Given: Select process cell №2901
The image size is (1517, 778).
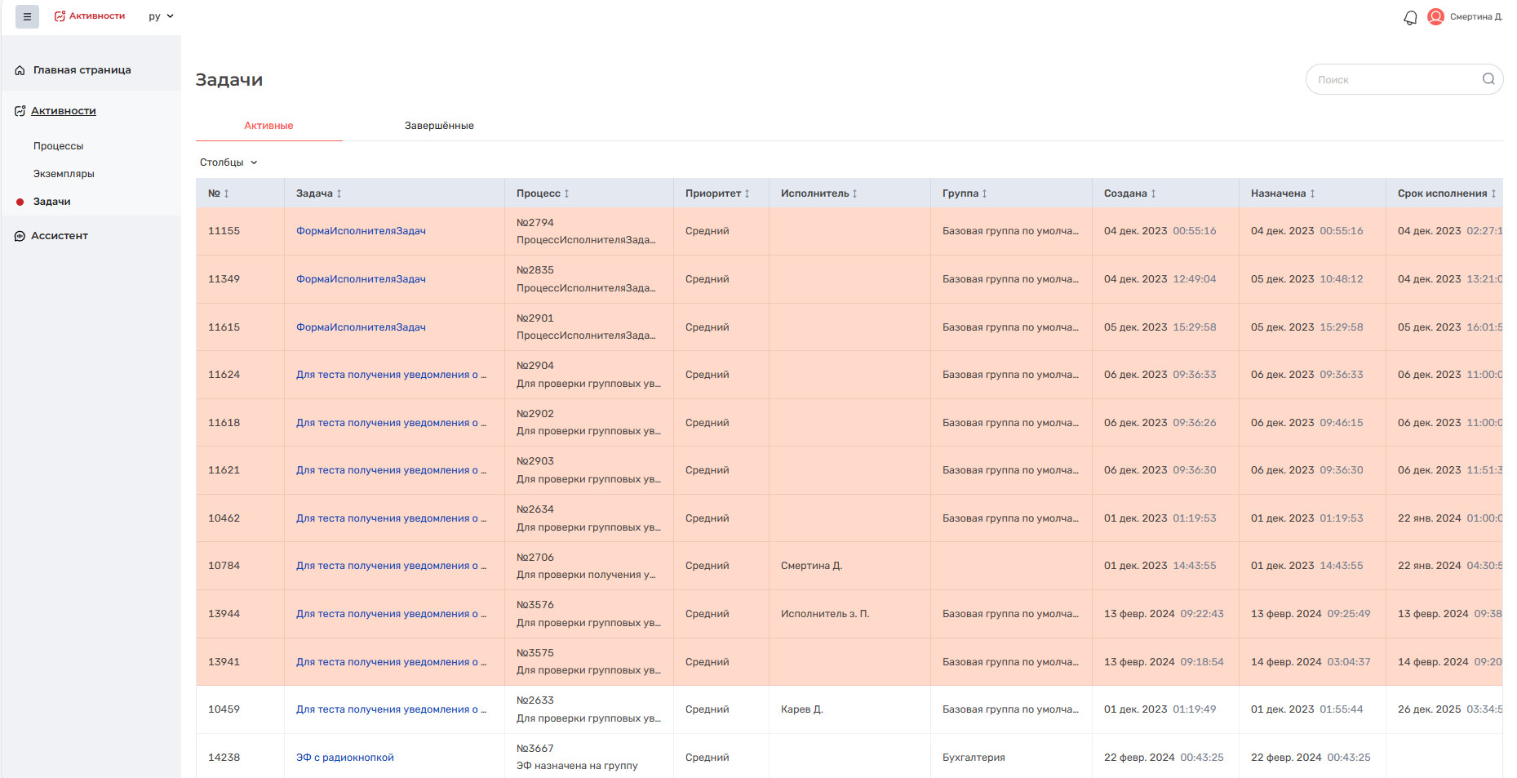Looking at the screenshot, I should pos(588,327).
